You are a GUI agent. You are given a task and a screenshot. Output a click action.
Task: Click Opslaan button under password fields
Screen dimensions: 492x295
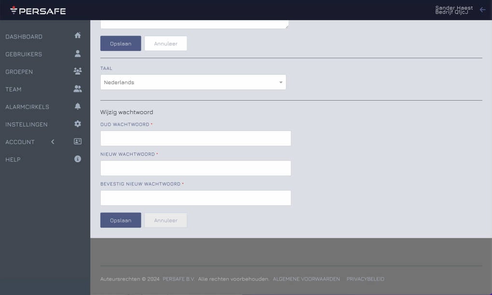tap(121, 220)
